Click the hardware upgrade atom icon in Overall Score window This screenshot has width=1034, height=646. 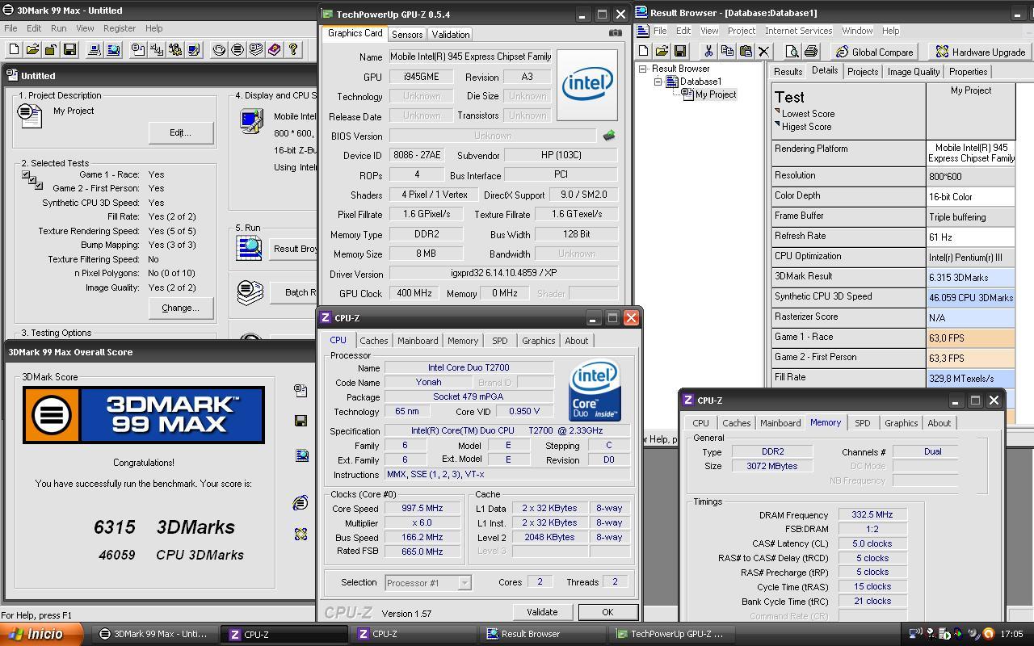coord(301,535)
